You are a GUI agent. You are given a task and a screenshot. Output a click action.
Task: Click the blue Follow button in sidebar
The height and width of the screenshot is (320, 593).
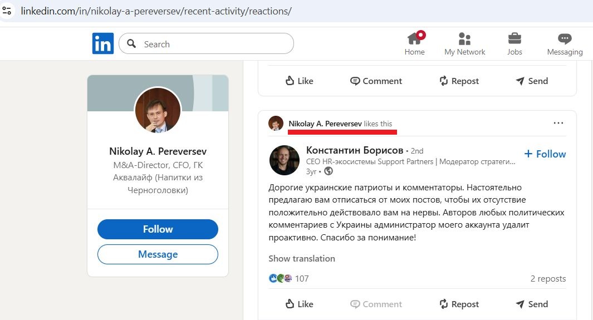158,229
